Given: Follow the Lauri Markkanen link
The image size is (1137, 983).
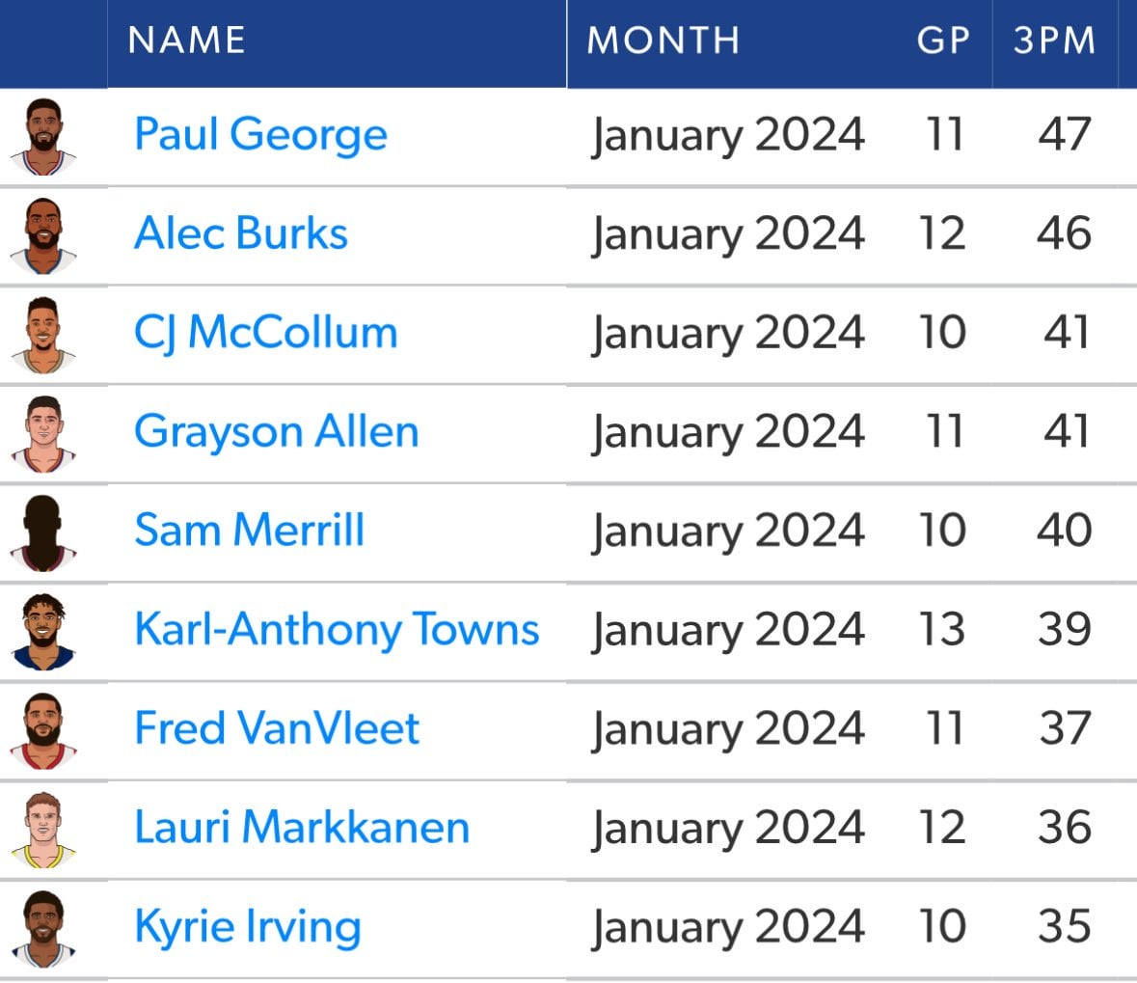Looking at the screenshot, I should click(x=302, y=828).
